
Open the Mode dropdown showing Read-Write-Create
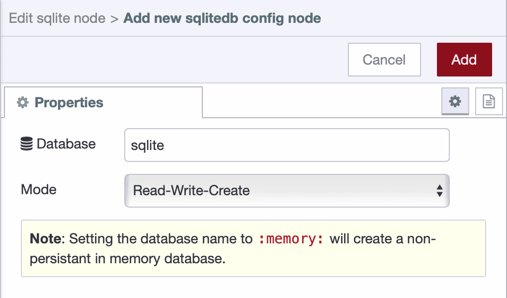286,190
